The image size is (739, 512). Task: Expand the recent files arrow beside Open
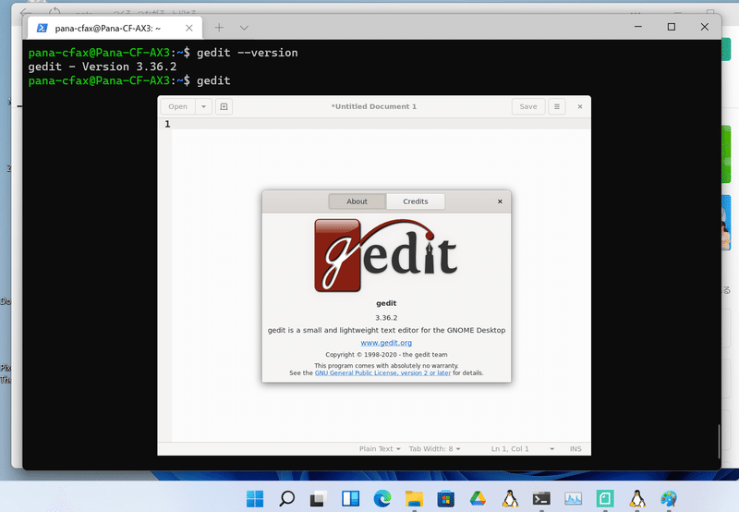coord(203,106)
